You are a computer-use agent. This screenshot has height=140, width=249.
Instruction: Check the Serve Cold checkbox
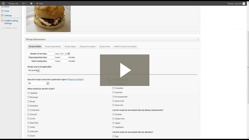tap(114, 101)
